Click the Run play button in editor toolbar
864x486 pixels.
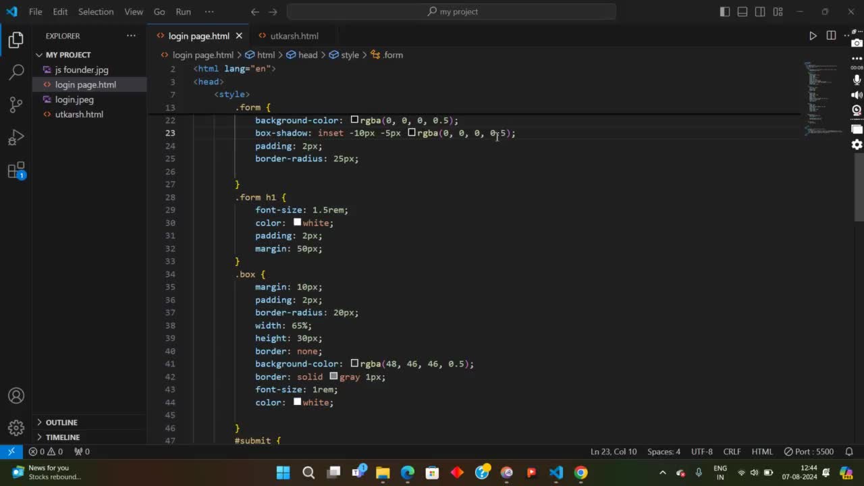813,36
